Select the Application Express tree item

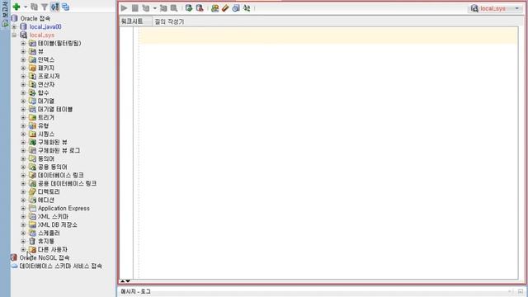pos(64,208)
